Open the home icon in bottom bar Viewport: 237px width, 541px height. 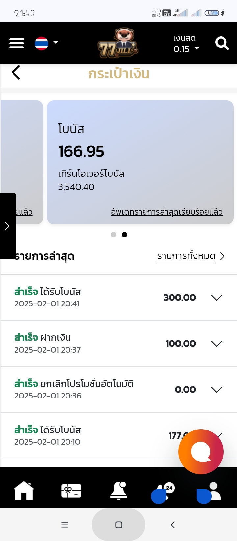tap(24, 491)
